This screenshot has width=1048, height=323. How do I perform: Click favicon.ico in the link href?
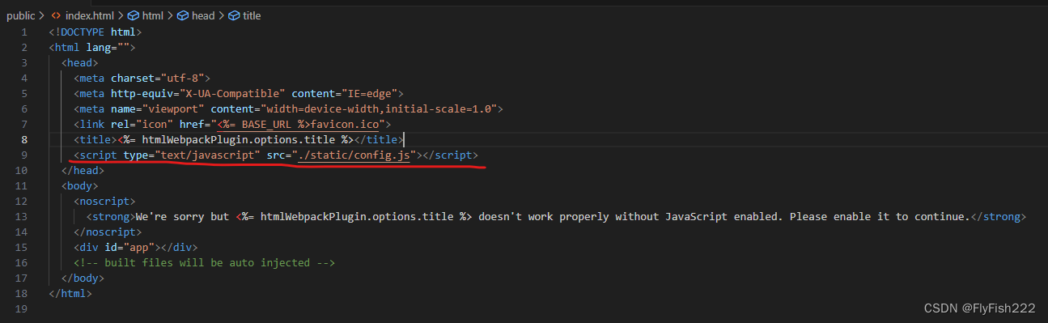[345, 124]
